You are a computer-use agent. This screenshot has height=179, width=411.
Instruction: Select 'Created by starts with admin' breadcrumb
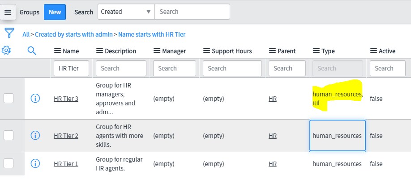(x=74, y=34)
